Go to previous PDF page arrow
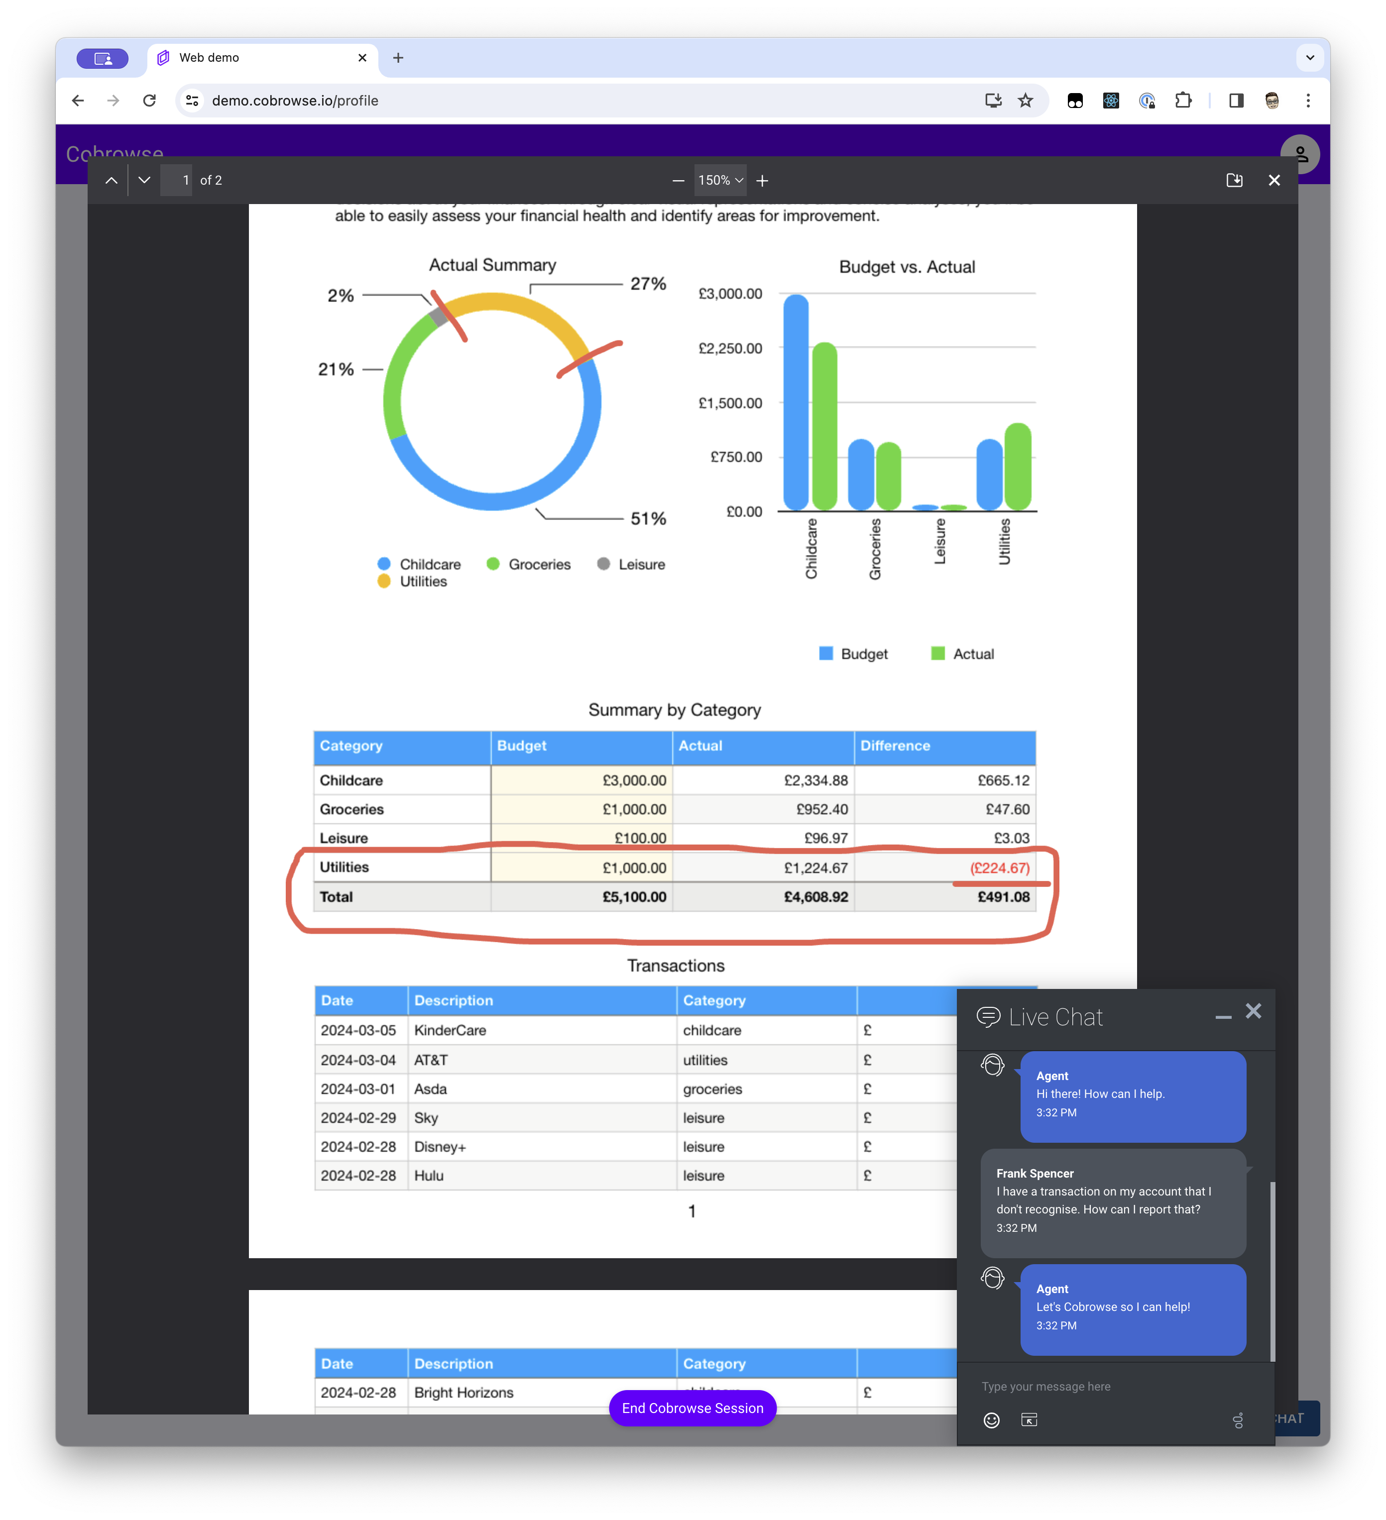The image size is (1386, 1520). click(x=111, y=180)
